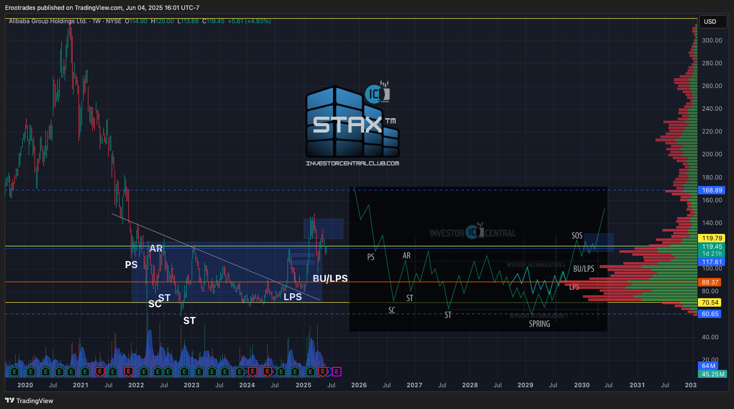Select the blue 168.89 price label
Viewport: 734px width, 409px height.
click(712, 190)
